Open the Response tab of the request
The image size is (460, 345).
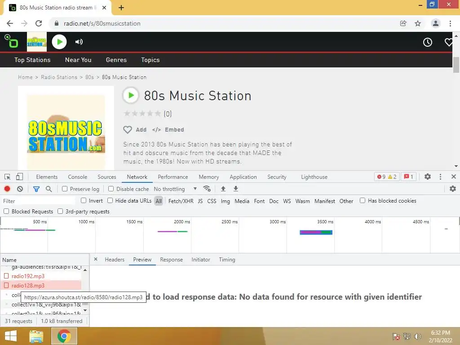(x=171, y=260)
